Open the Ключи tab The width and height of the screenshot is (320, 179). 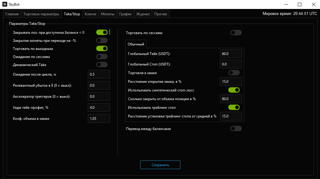point(90,14)
